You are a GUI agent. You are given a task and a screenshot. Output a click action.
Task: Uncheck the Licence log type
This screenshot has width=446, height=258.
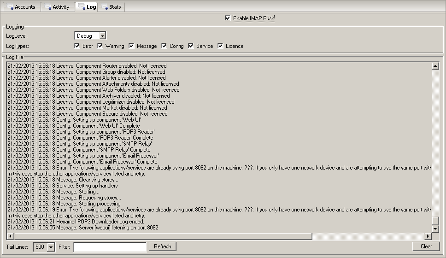[x=221, y=46]
